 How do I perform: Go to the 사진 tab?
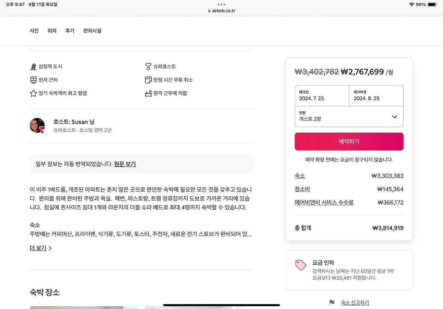click(34, 31)
